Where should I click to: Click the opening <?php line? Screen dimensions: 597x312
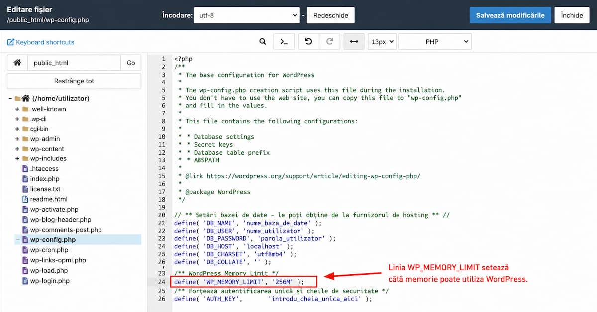(x=183, y=59)
